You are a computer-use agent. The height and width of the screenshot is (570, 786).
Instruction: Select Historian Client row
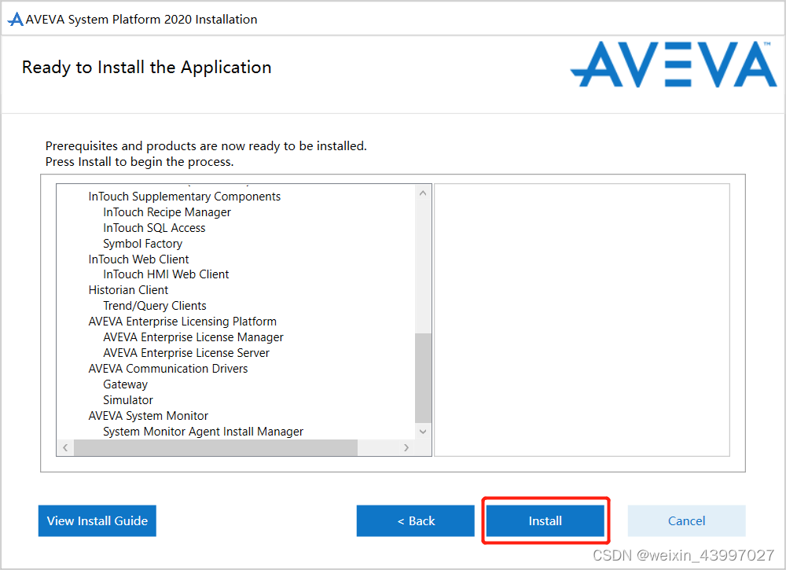[128, 290]
